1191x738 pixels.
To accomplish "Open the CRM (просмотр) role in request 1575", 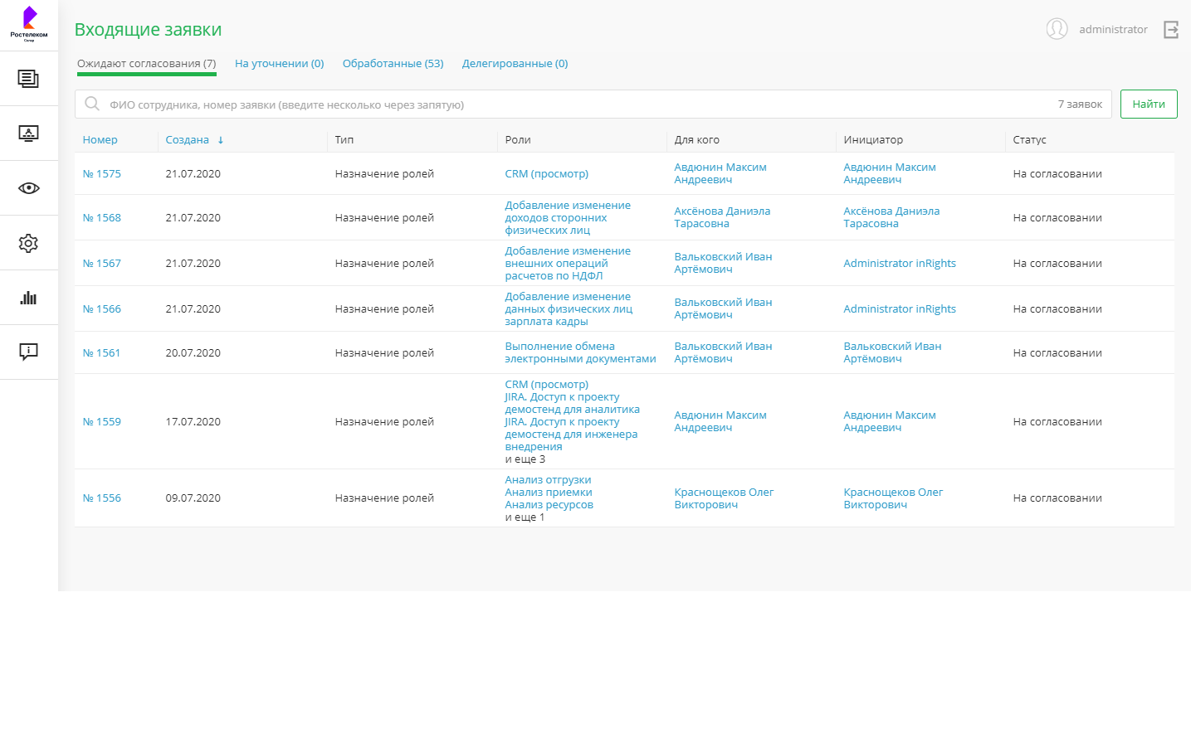I will tap(546, 174).
